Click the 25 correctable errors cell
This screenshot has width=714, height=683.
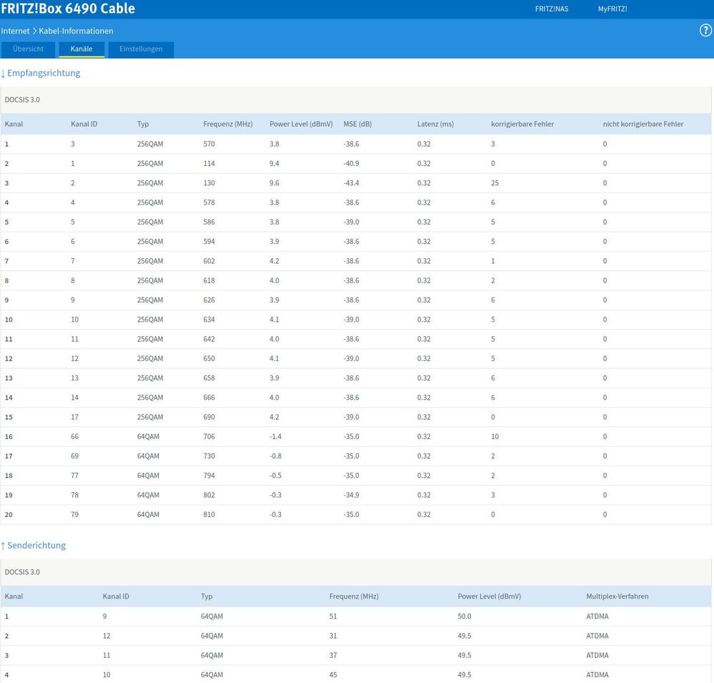coord(495,183)
